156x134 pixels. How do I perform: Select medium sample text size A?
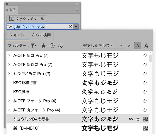click(138, 46)
